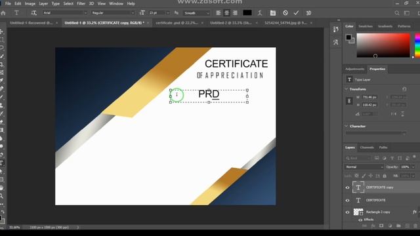Open the workspace switcher icon
This screenshot has width=420, height=236.
point(407,13)
